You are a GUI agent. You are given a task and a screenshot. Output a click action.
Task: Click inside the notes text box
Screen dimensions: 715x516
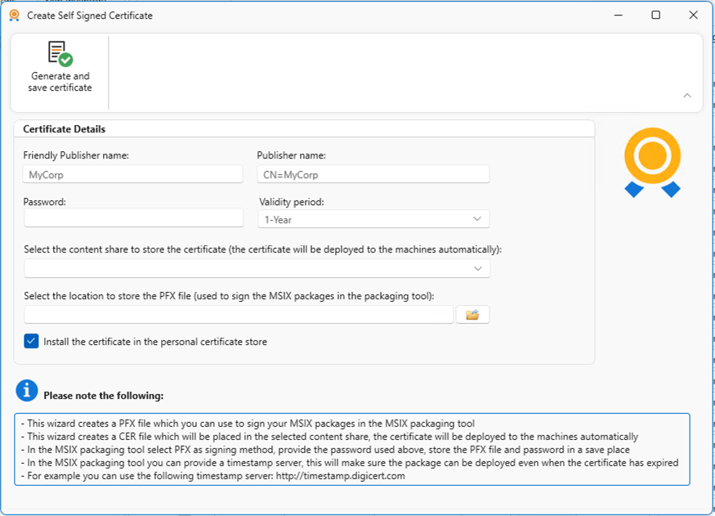351,450
